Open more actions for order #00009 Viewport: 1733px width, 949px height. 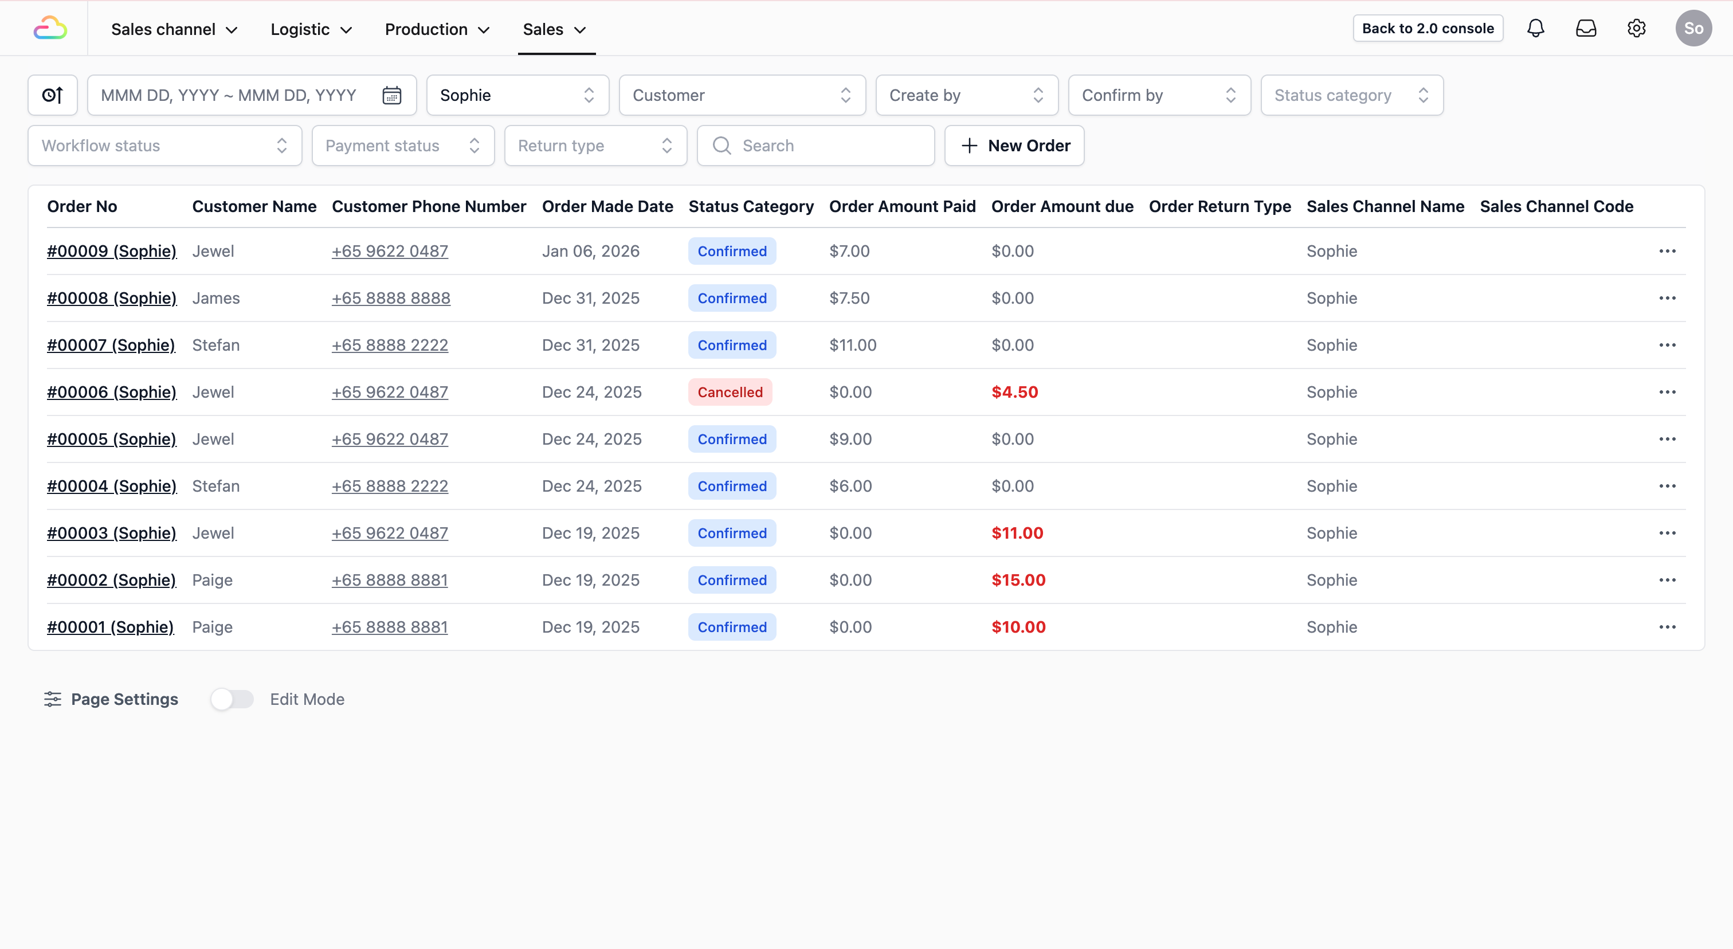click(x=1667, y=251)
